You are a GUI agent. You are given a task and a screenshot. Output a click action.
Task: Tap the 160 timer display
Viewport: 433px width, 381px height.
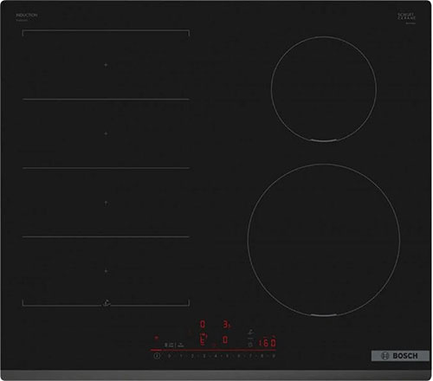click(267, 343)
